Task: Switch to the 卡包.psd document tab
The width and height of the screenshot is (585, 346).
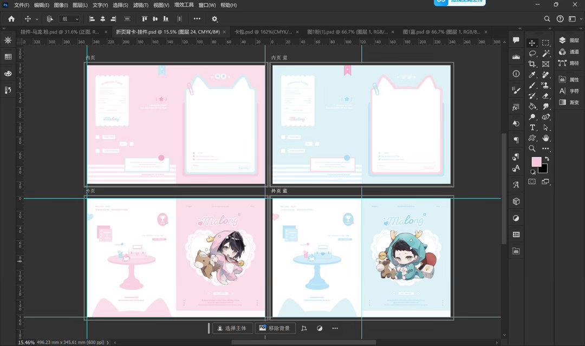Action: (x=263, y=32)
